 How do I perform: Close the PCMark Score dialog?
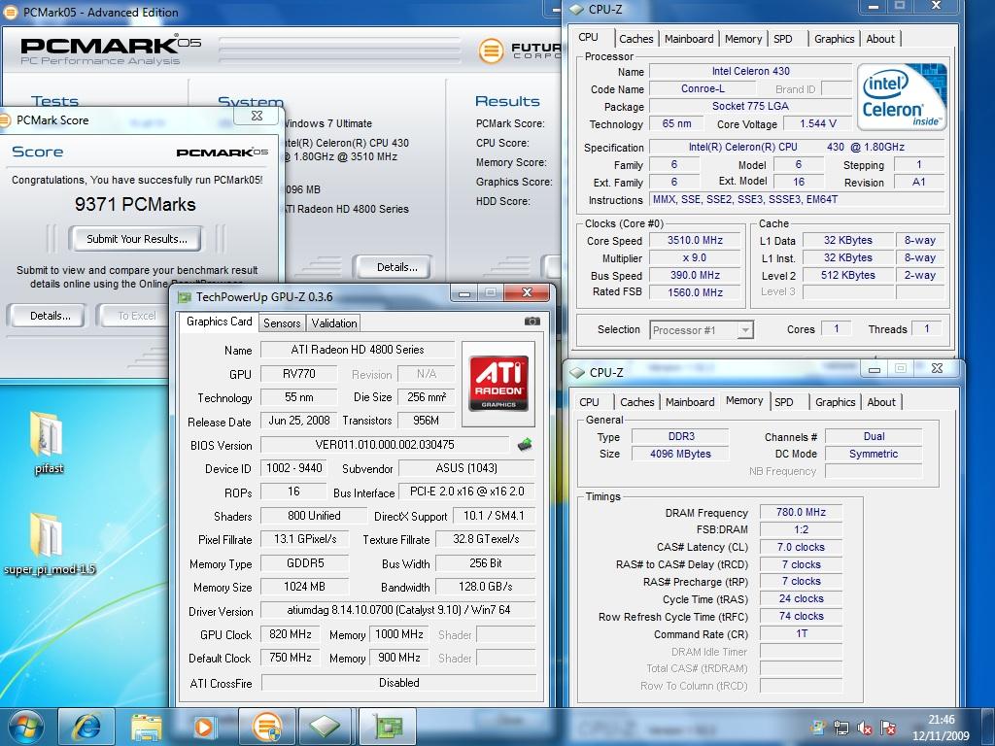pyautogui.click(x=257, y=115)
